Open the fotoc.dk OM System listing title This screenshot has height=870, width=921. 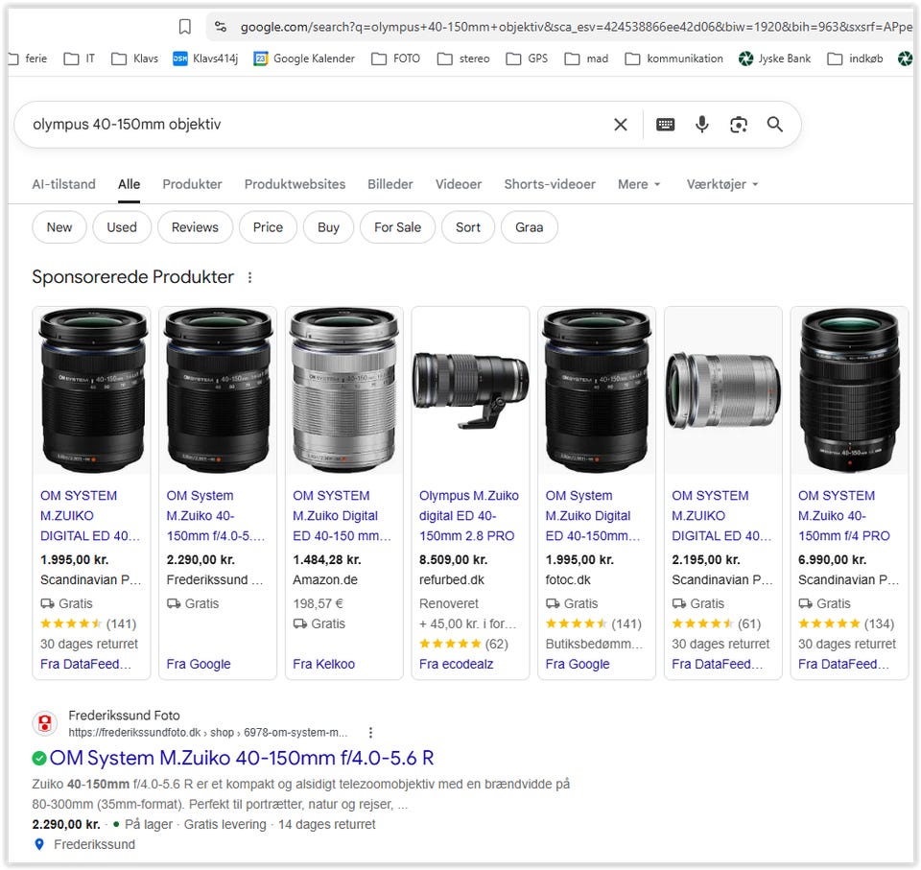click(x=593, y=516)
